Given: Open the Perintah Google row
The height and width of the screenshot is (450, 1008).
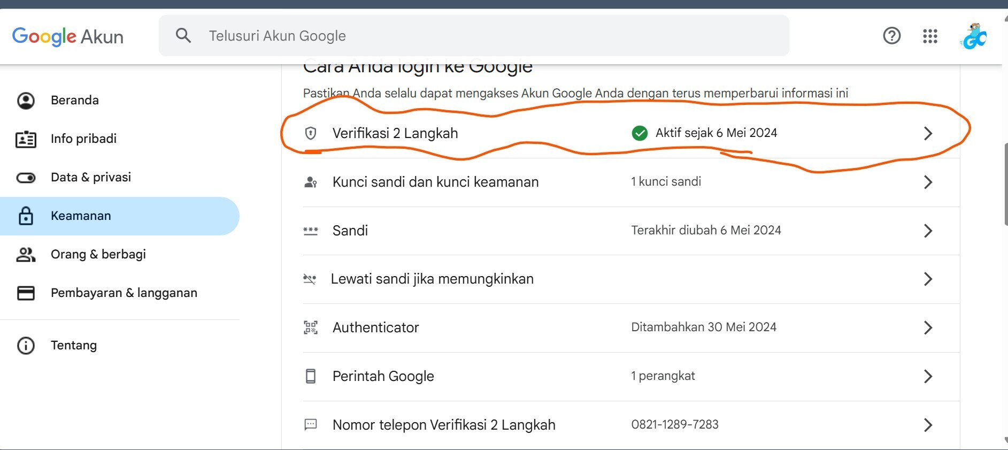Looking at the screenshot, I should tap(631, 377).
